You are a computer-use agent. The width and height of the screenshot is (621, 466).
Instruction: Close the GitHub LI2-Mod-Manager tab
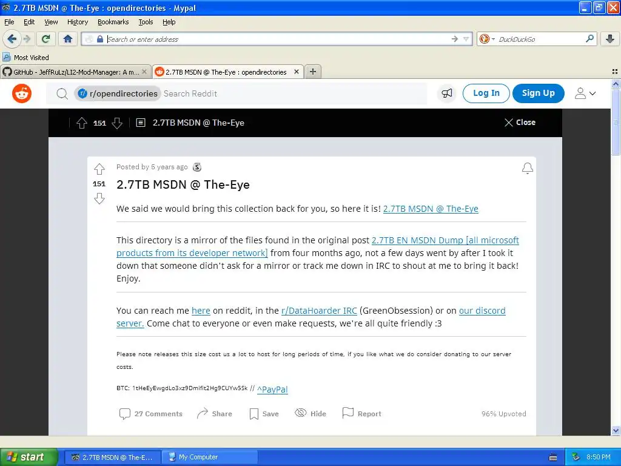click(144, 72)
